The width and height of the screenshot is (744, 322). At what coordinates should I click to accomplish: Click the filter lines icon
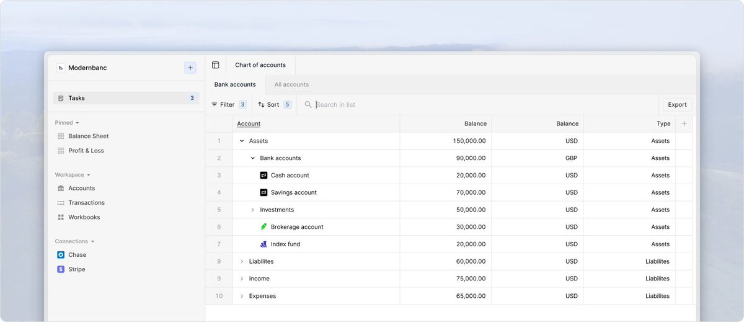215,105
